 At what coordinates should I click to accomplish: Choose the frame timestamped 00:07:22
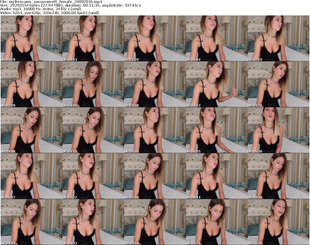[x=93, y=176]
